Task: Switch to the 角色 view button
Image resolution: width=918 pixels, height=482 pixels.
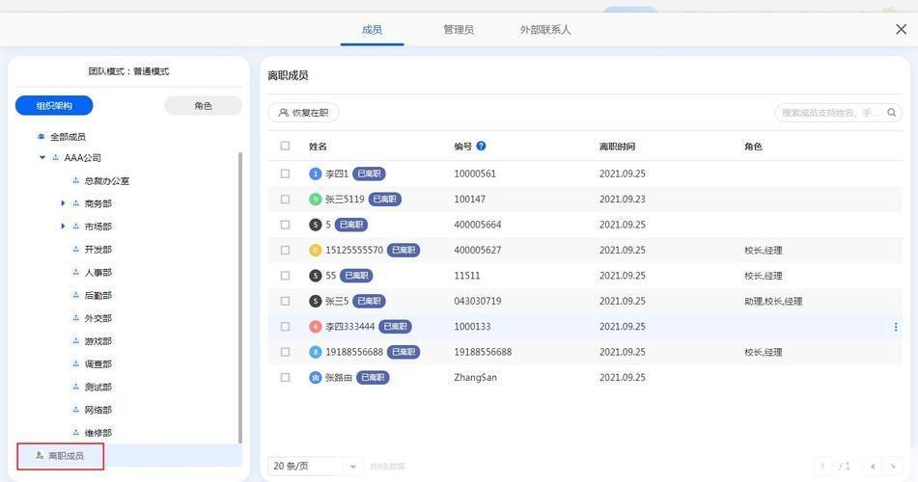Action: [203, 106]
